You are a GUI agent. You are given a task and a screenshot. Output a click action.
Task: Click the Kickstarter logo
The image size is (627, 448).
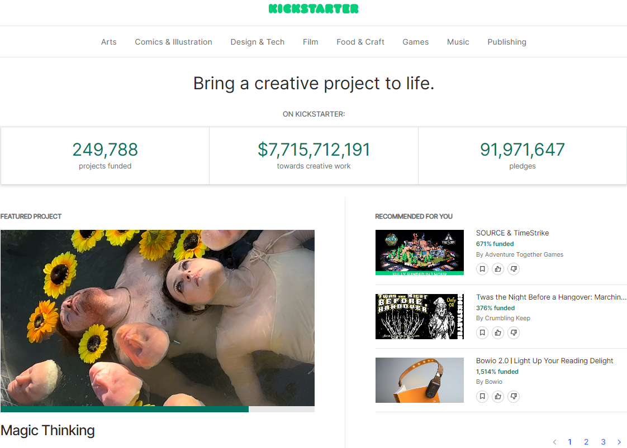[x=313, y=9]
